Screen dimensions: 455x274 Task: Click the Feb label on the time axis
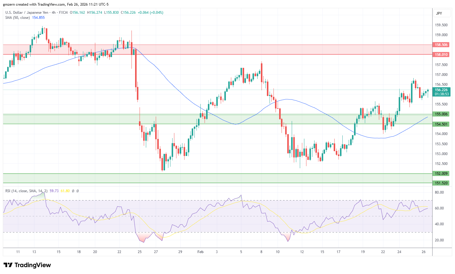(x=200, y=252)
